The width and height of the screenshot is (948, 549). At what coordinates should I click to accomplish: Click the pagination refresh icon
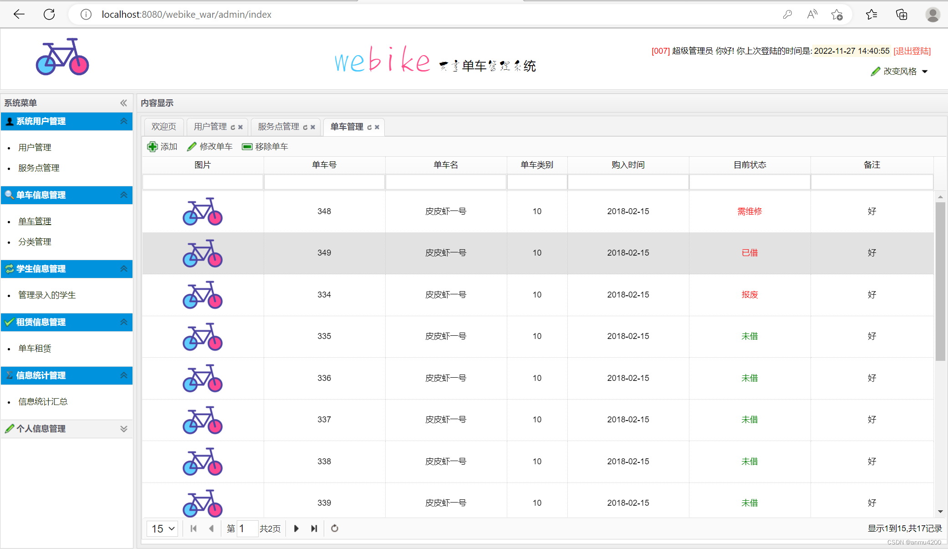tap(335, 528)
